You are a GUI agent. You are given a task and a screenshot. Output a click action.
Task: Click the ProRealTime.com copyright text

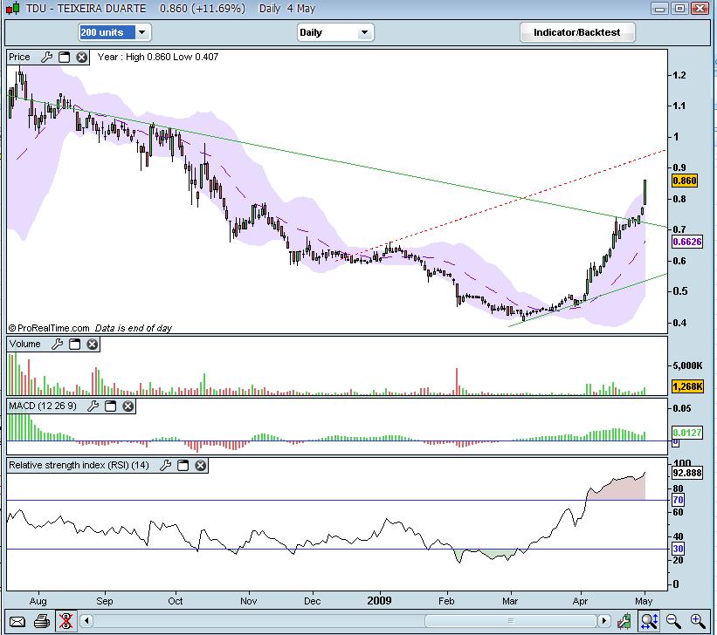(x=49, y=328)
